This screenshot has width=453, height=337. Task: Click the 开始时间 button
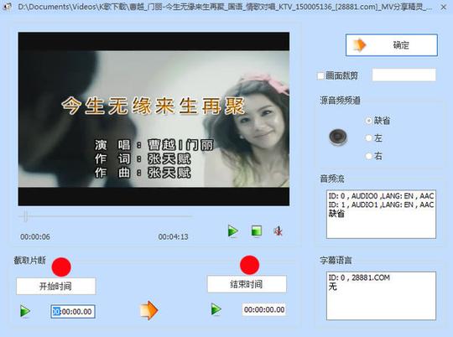click(x=55, y=286)
